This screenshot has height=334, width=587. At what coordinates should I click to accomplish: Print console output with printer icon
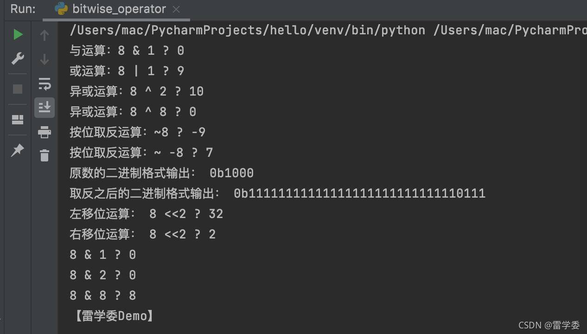45,132
